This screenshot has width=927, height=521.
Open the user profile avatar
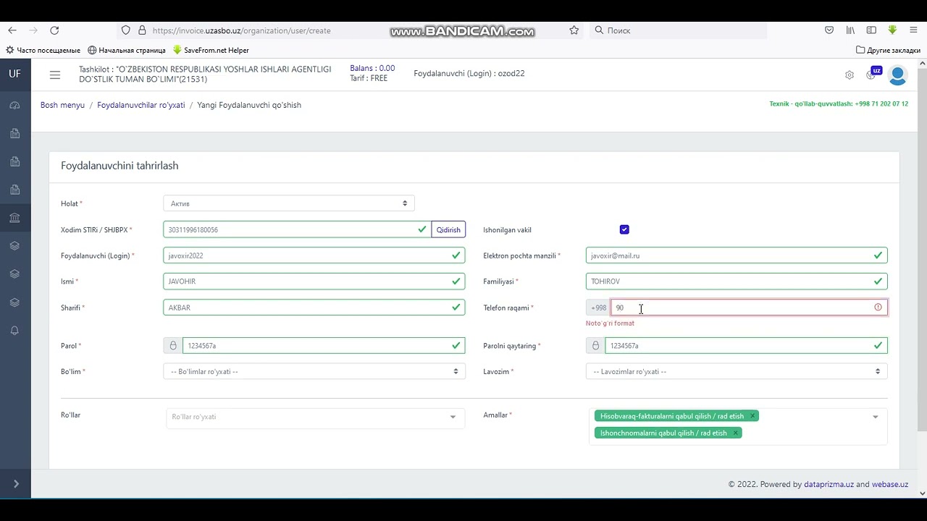[x=898, y=75]
